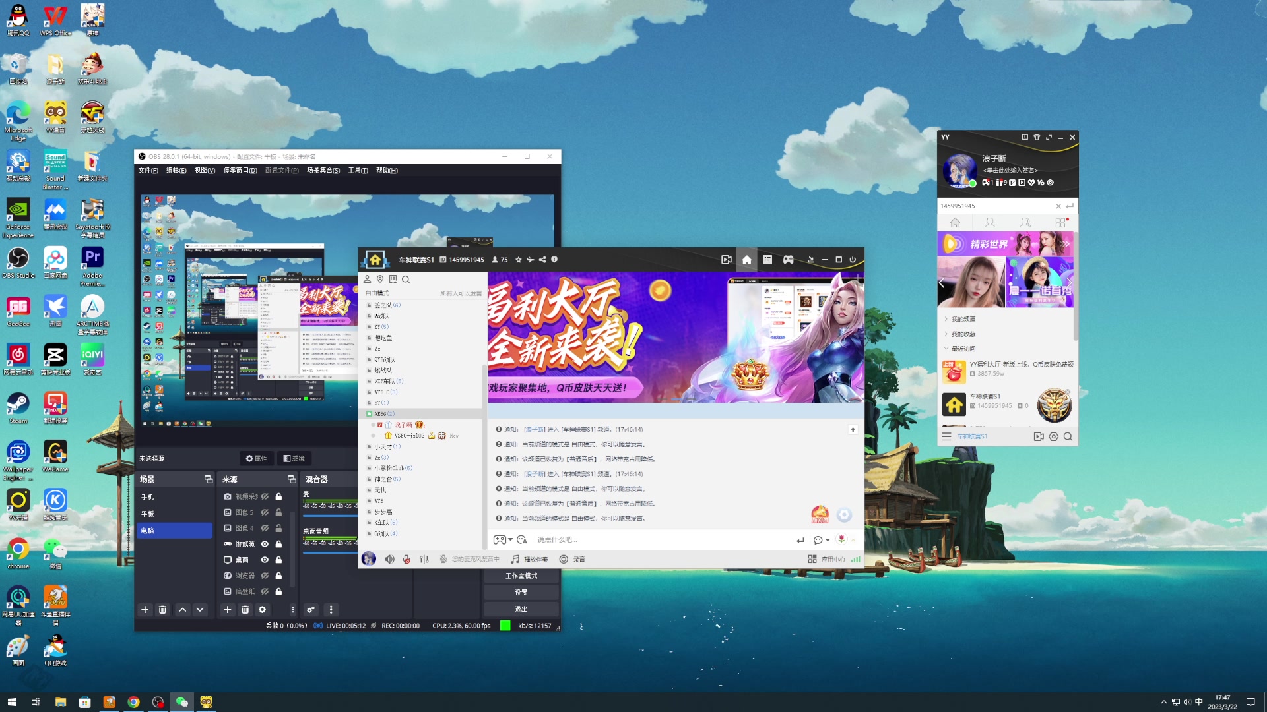Collapse the AE86 (2) sub-channel
The image size is (1267, 712).
pyautogui.click(x=369, y=414)
